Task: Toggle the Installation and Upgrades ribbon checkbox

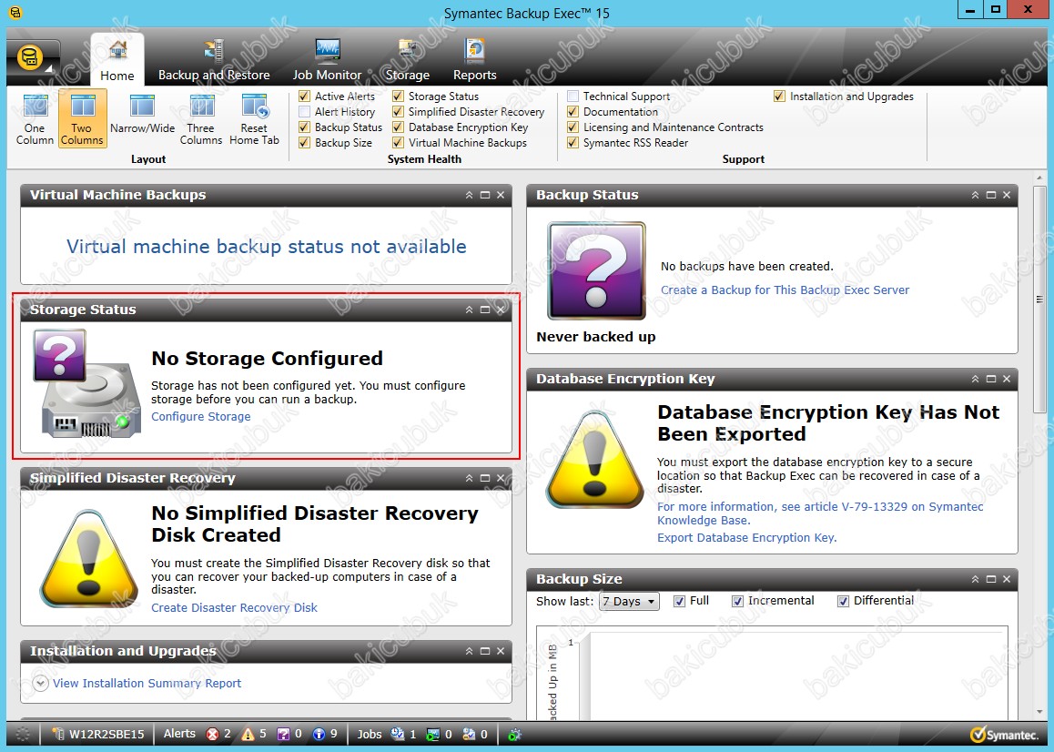Action: point(779,97)
